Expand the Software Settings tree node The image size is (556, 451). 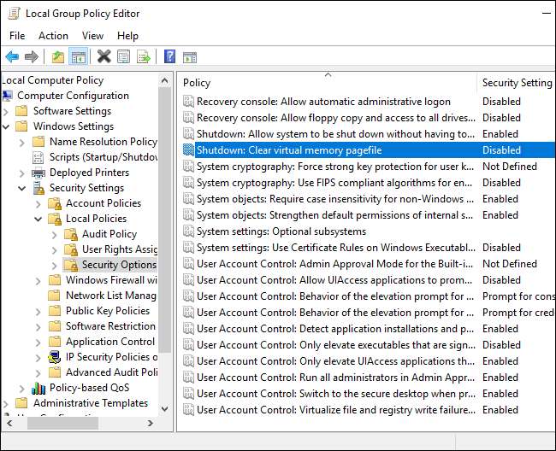(x=7, y=111)
